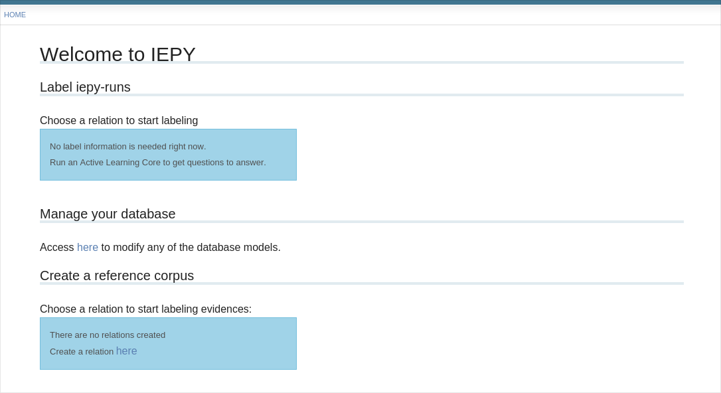Open the 'here' link to modify database models
The width and height of the screenshot is (721, 393).
click(87, 248)
